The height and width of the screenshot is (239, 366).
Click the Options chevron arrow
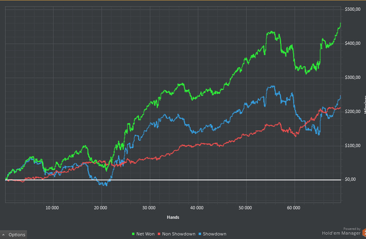(x=3, y=235)
